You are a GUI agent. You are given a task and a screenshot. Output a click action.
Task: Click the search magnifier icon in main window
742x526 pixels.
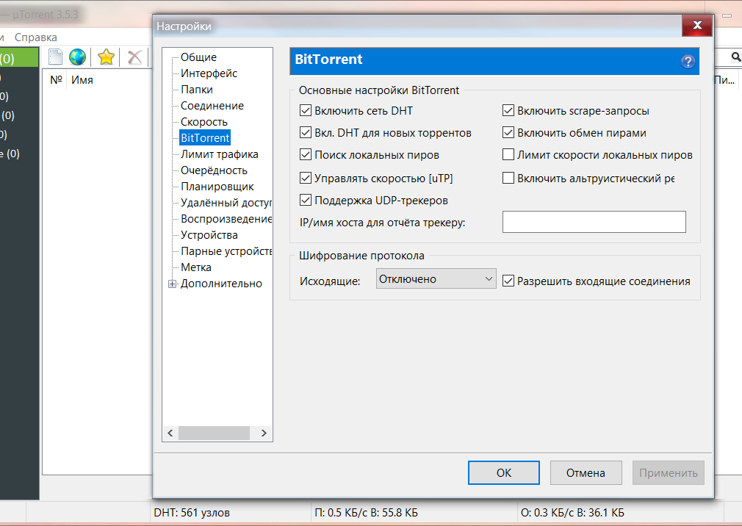(x=736, y=57)
